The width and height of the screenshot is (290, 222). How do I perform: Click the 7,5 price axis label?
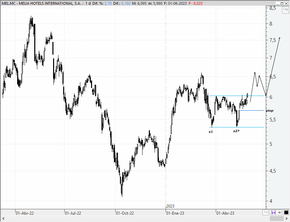click(x=273, y=40)
